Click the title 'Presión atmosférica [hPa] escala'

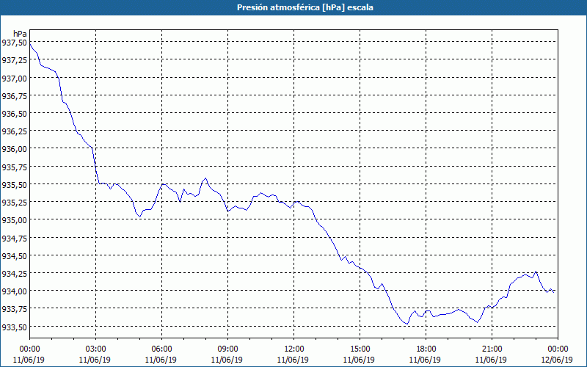point(305,7)
